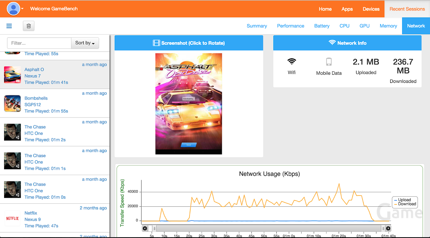Image resolution: width=430 pixels, height=238 pixels.
Task: Open the Bombshells SGP512 session
Action: 55,103
